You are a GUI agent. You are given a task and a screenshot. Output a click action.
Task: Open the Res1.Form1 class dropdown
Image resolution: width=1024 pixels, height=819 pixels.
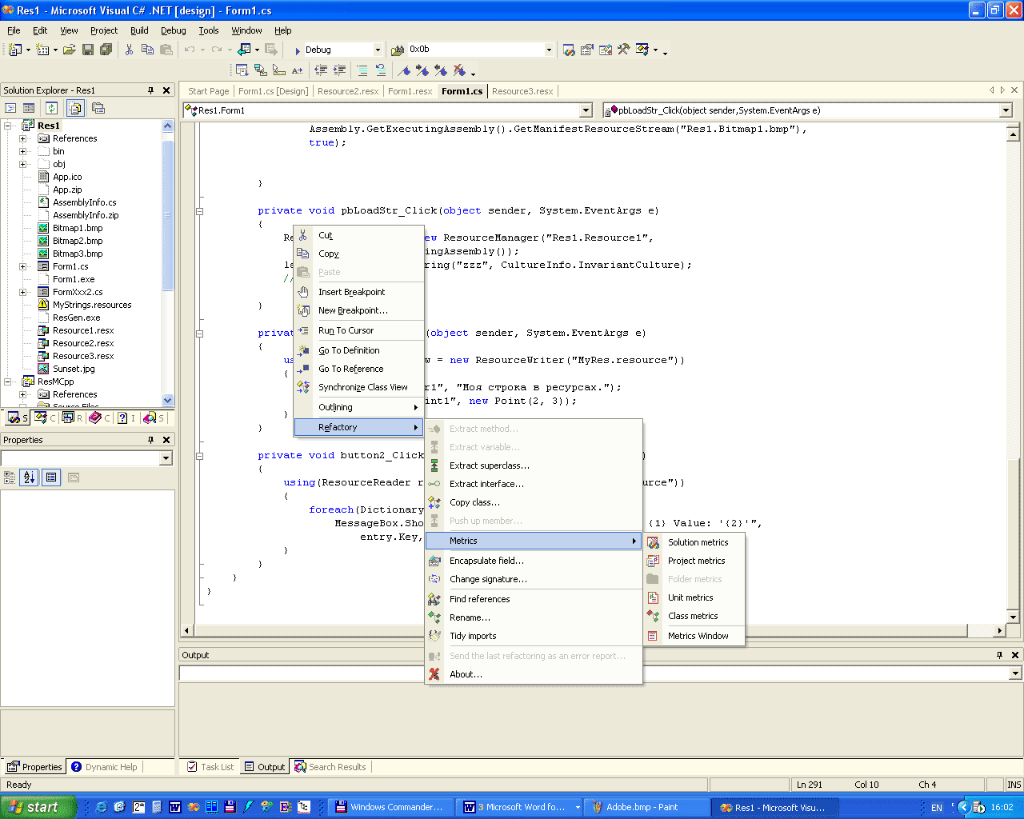click(586, 110)
